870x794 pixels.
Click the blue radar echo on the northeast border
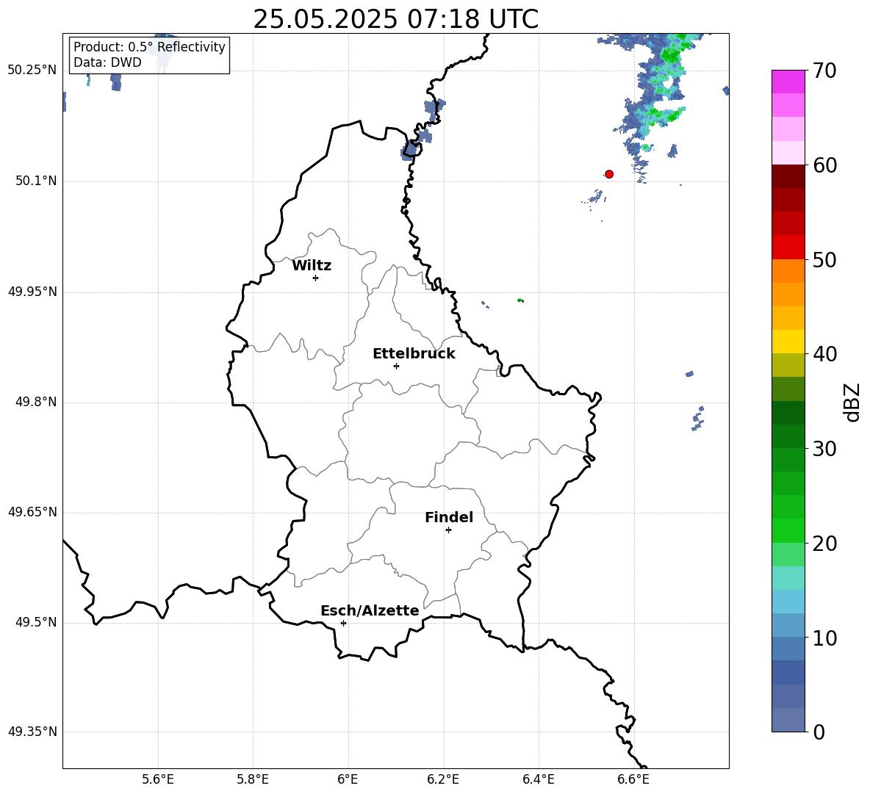point(423,131)
